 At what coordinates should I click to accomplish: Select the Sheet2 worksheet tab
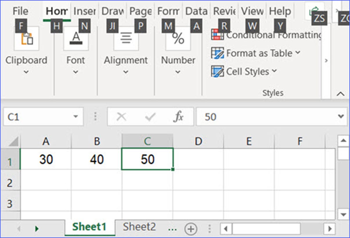[139, 227]
